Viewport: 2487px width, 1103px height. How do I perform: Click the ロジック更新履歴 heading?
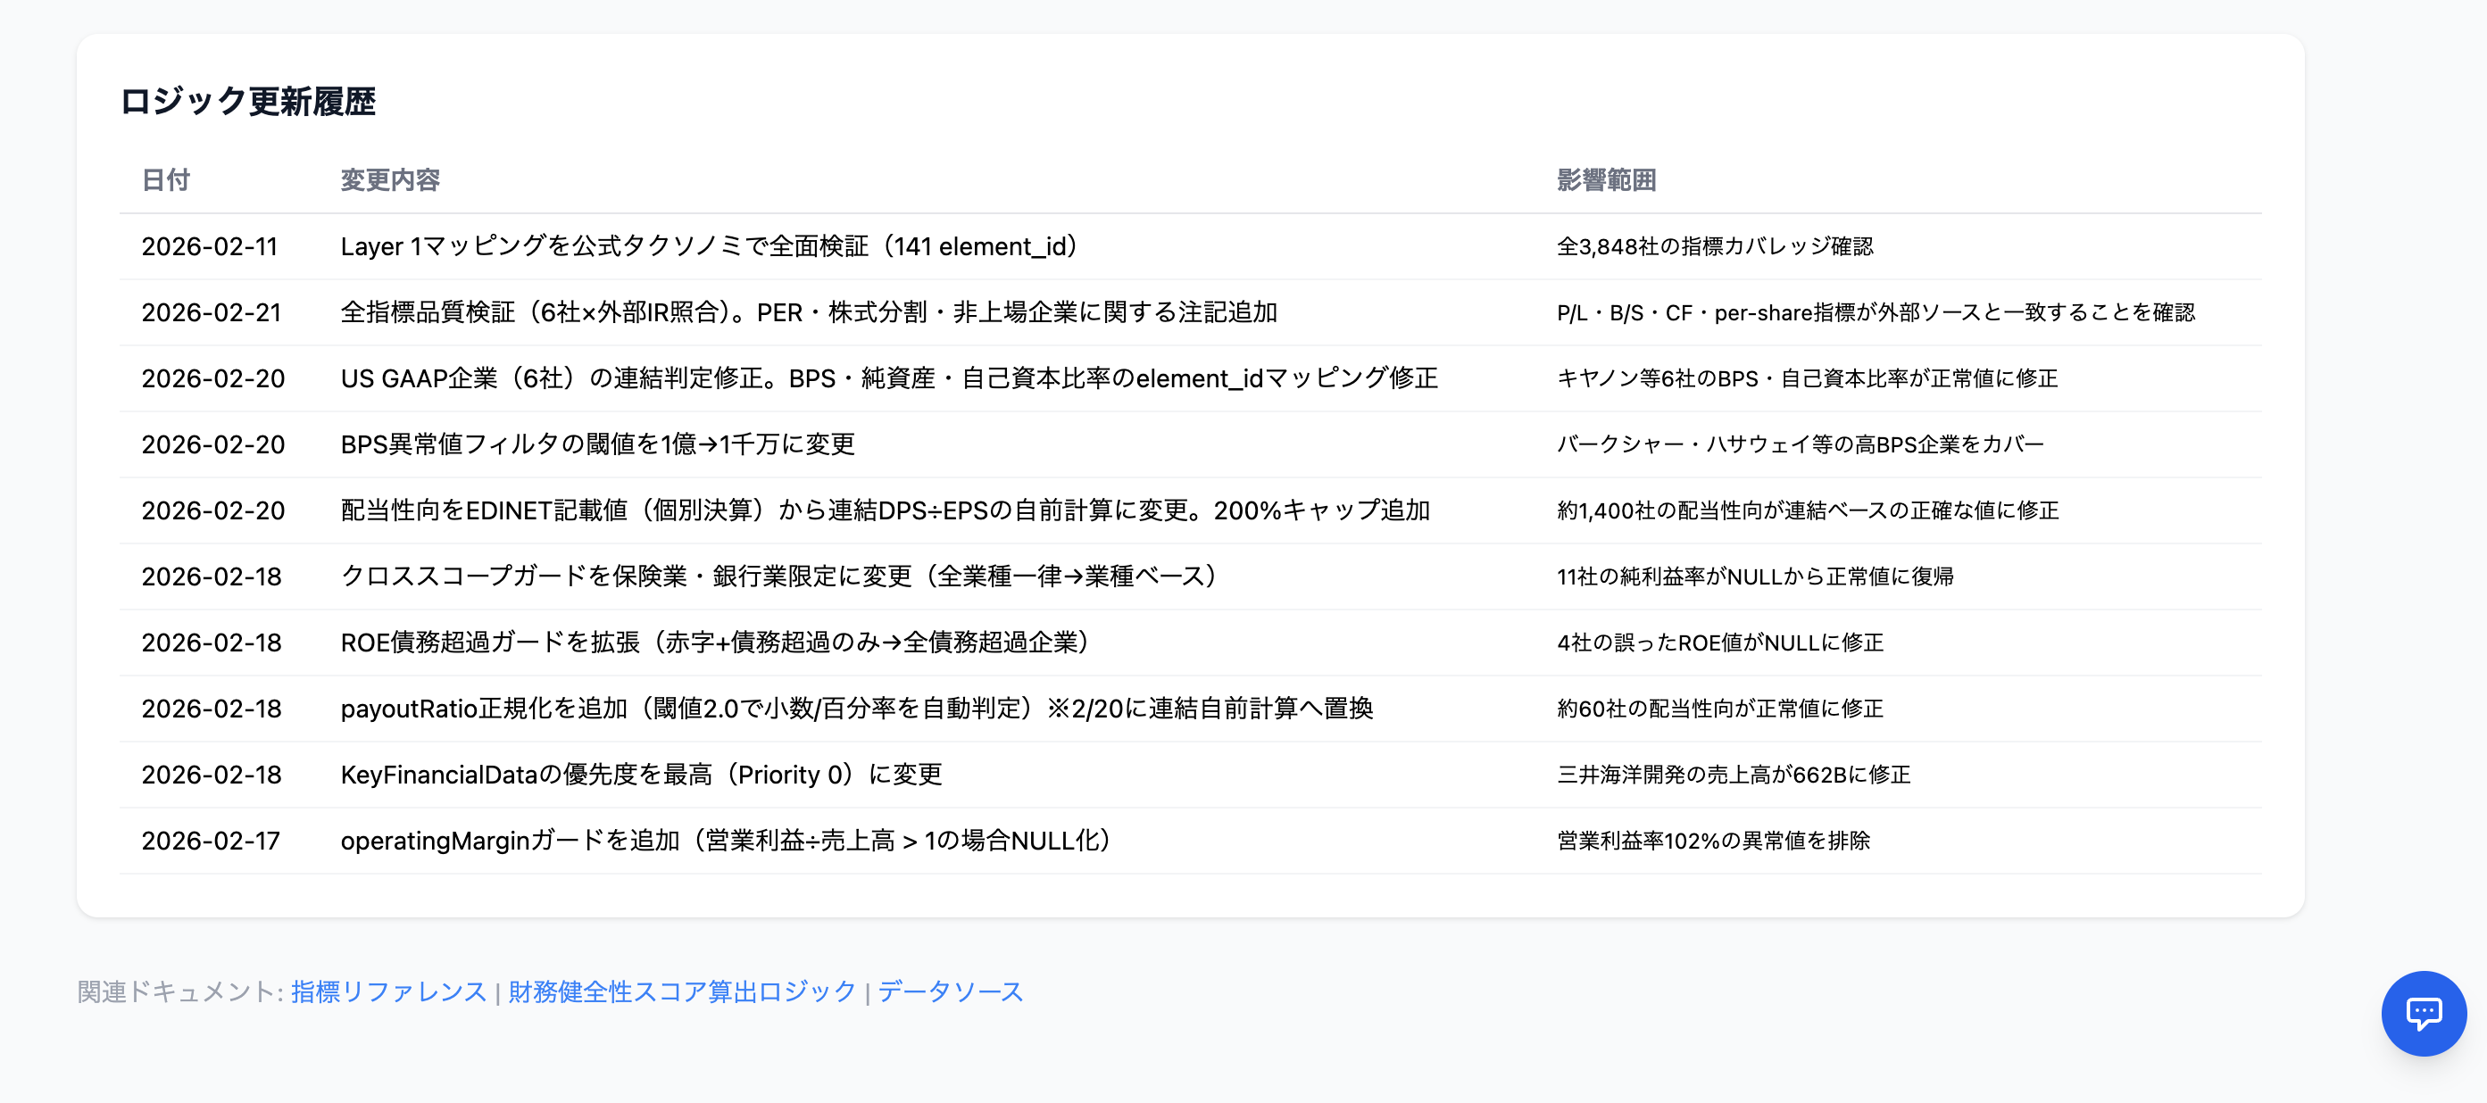coord(247,102)
